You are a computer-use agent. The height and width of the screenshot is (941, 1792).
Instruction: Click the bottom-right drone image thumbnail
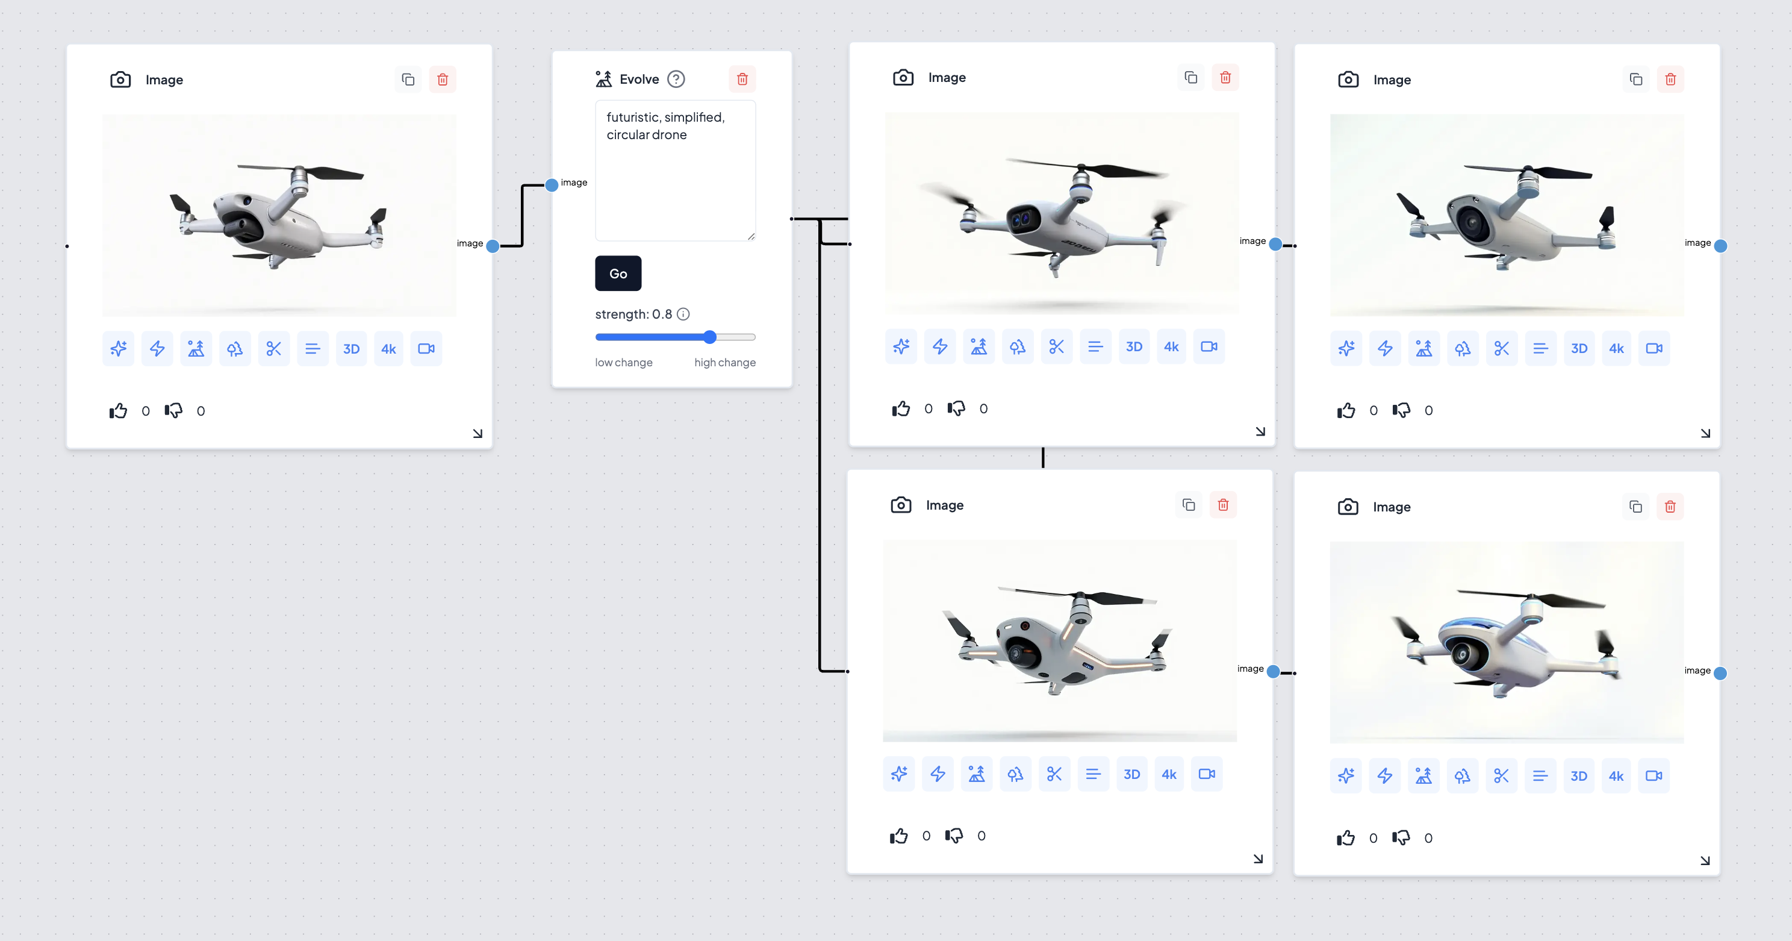1506,642
